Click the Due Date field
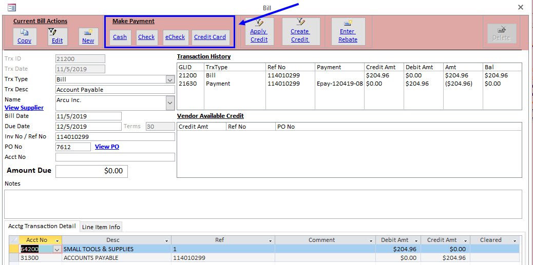Screen dimensions: 533x265 coord(88,126)
